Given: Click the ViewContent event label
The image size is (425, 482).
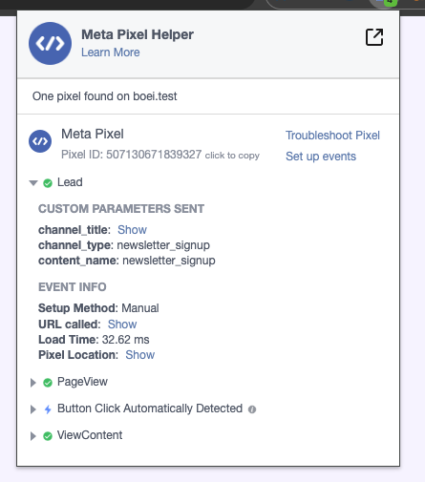Looking at the screenshot, I should [90, 435].
